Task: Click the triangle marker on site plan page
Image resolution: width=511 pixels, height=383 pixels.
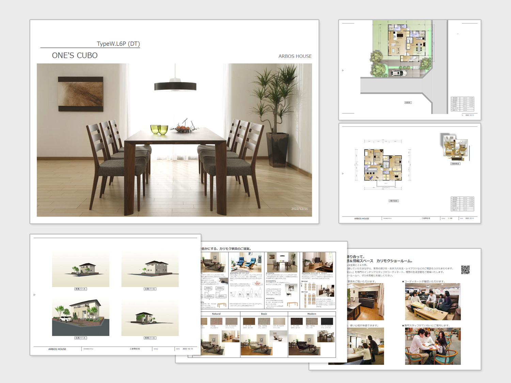Action: (343, 70)
